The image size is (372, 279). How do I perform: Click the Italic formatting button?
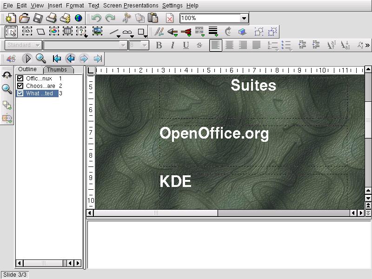(x=173, y=45)
